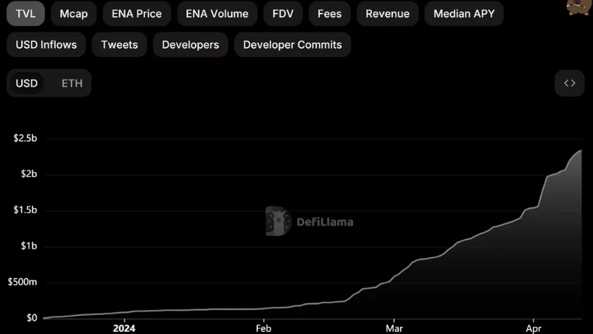Enable Developer Commits metric
Image resolution: width=593 pixels, height=334 pixels.
tap(292, 44)
